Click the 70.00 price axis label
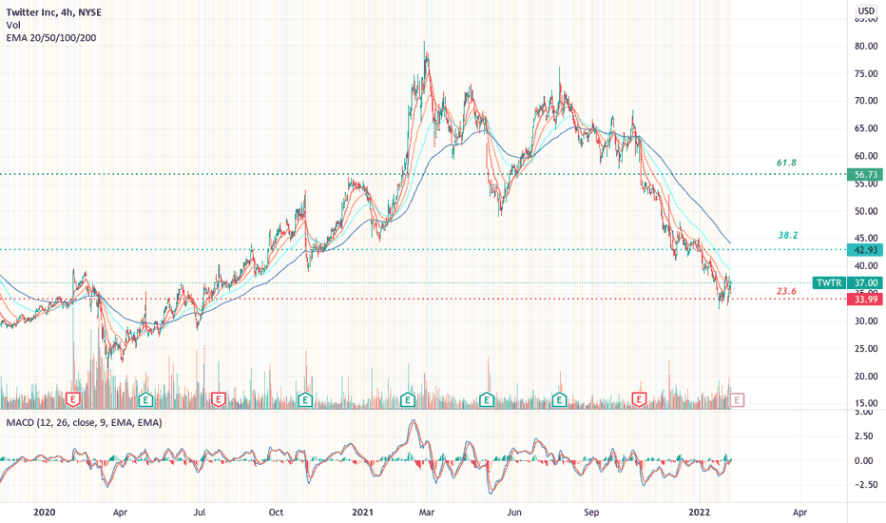The image size is (886, 523). click(866, 101)
